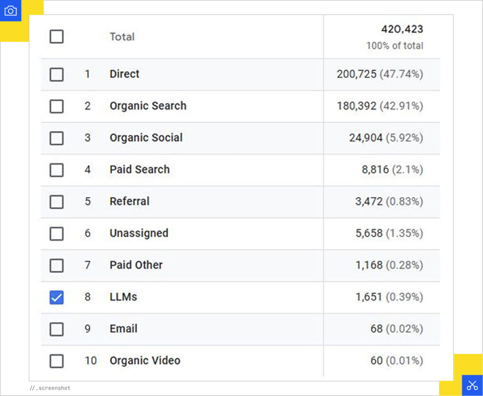Check the Referral checkbox

click(57, 201)
